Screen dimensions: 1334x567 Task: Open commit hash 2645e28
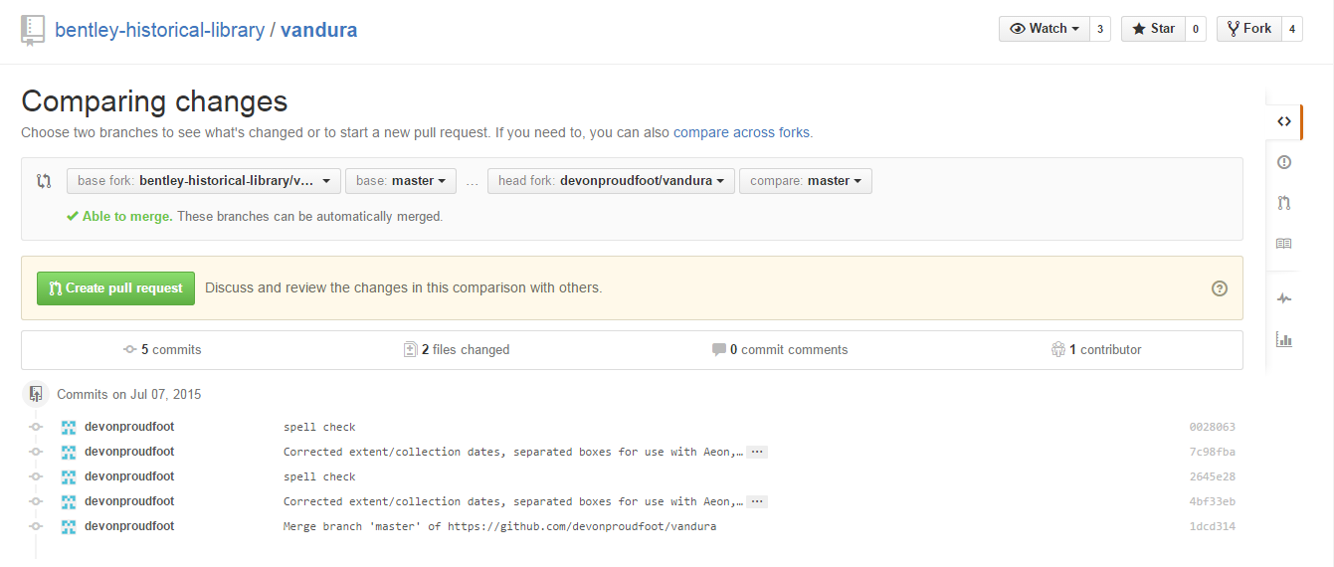[x=1212, y=476]
